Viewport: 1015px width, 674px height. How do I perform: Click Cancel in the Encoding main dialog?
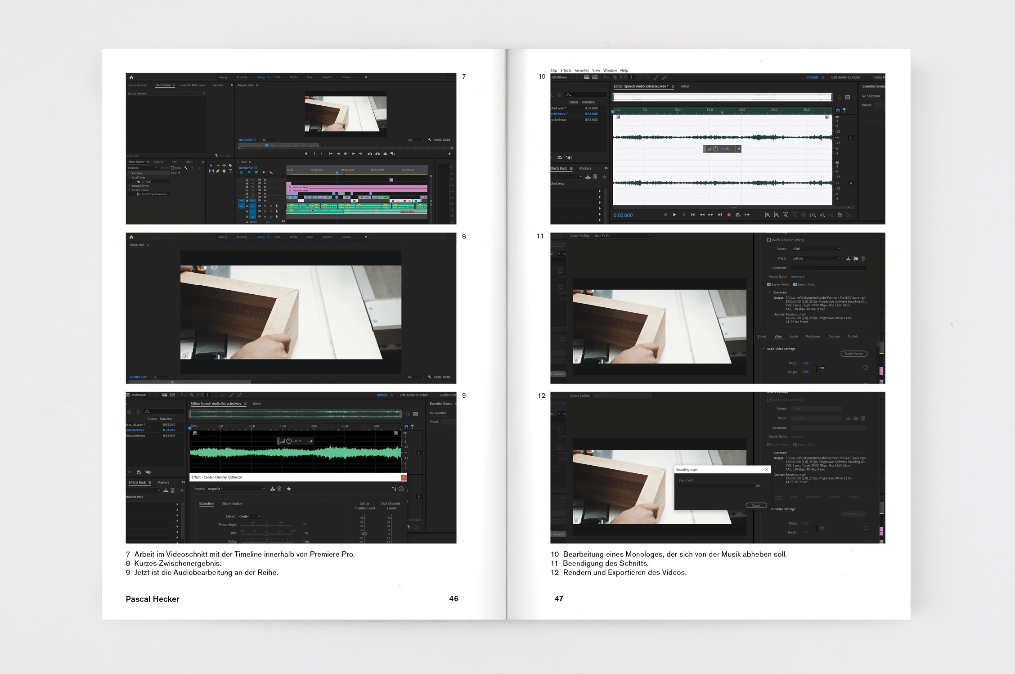[x=756, y=505]
